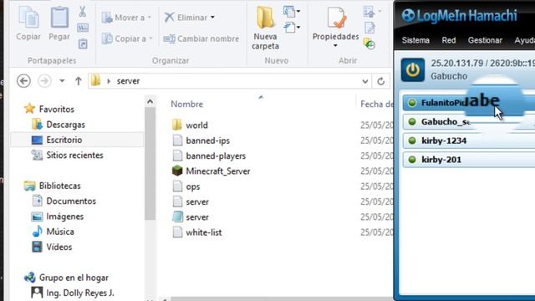Open Música library

(53, 232)
